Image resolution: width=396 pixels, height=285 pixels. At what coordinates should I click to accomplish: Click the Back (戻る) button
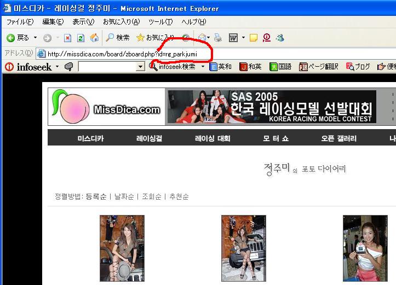coord(18,38)
